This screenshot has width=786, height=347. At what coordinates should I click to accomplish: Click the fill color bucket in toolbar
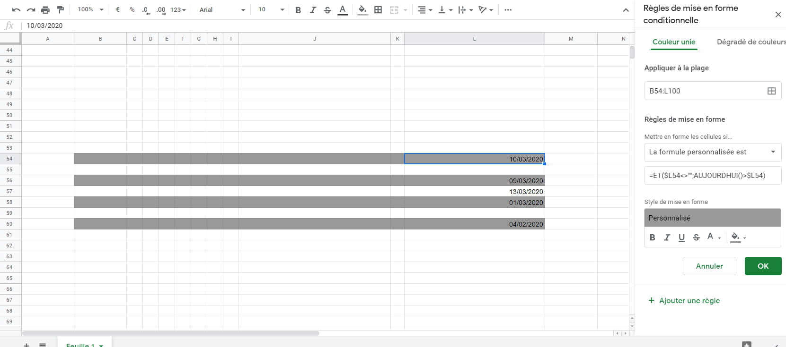click(362, 10)
